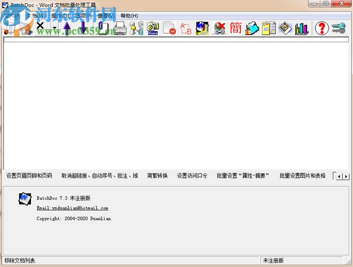Click the 'Copyright: 2004-2020 Duanlian' text
The width and height of the screenshot is (353, 267).
(74, 218)
